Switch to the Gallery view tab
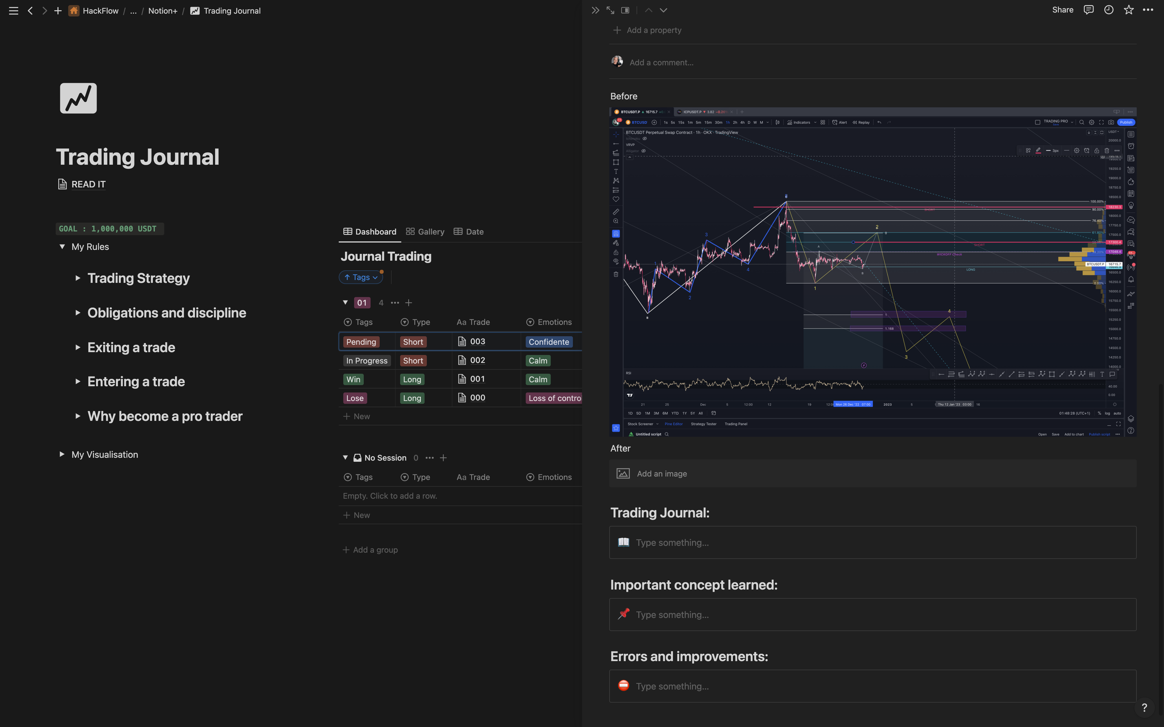 (425, 232)
